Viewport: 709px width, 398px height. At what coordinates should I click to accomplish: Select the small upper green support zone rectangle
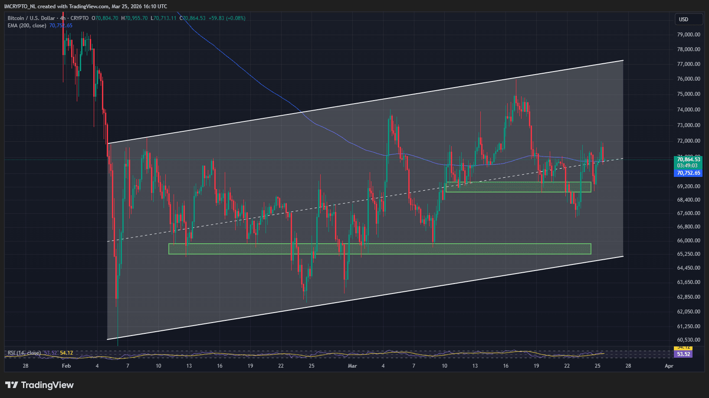(518, 187)
